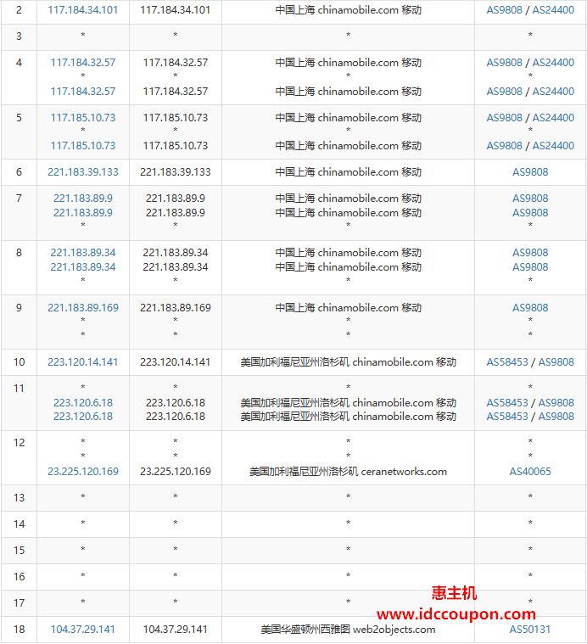Viewport: 587px width, 644px height.
Task: Click hop number 14 cell
Action: (19, 524)
